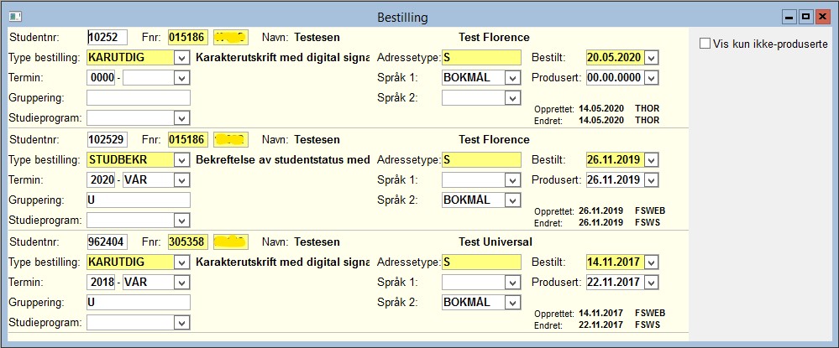Open Type bestilling dropdown for student 962404
This screenshot has height=348, width=839.
tap(182, 262)
